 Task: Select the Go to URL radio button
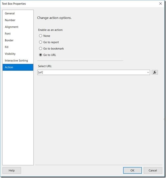41,55
